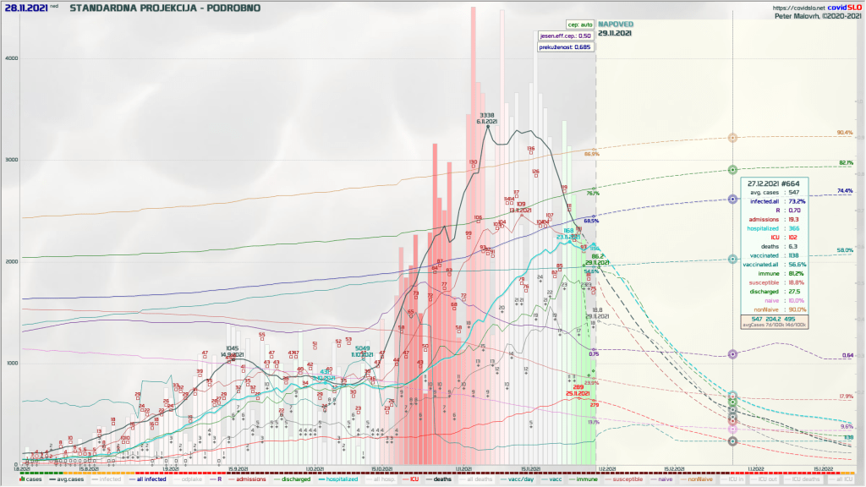Click the 28.11.2021 date header
Viewport: 866px width, 487px height.
[x=25, y=8]
